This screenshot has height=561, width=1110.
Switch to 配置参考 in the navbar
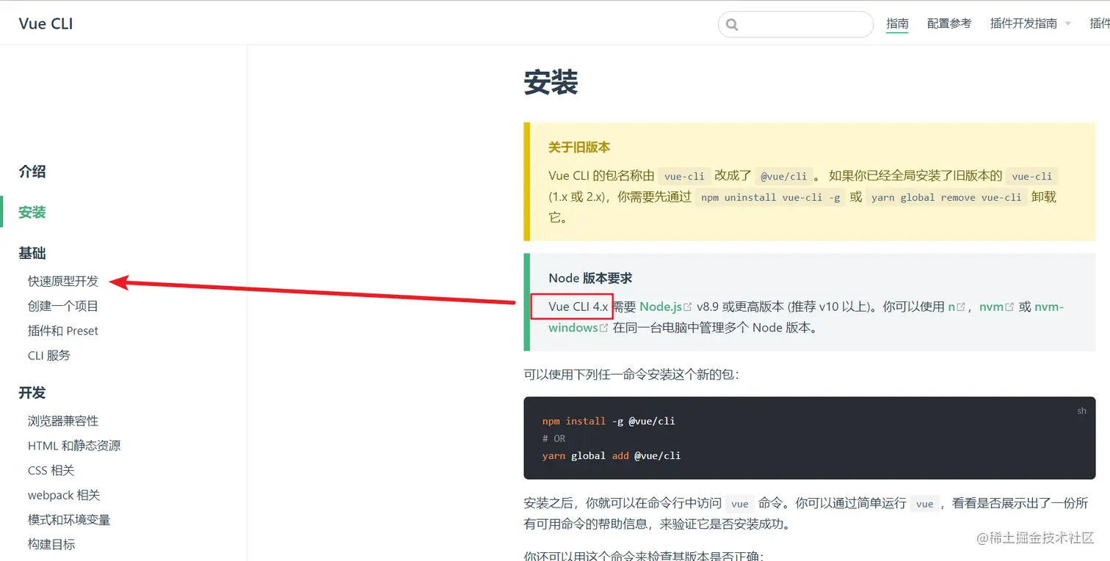click(x=949, y=23)
